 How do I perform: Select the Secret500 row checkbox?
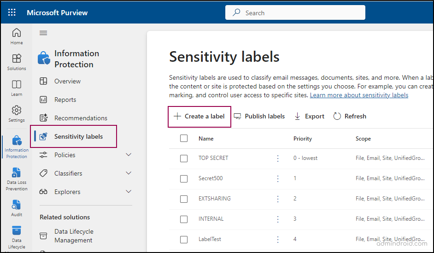[184, 178]
